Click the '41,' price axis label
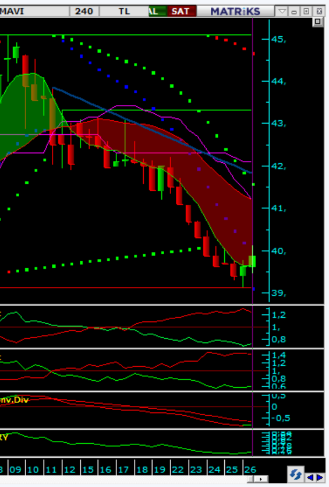Viewport: 329px width, 487px height. 278,208
